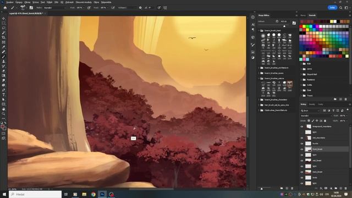Select the Rectangular Marquee tool
Image resolution: width=352 pixels, height=198 pixels.
pos(3,23)
